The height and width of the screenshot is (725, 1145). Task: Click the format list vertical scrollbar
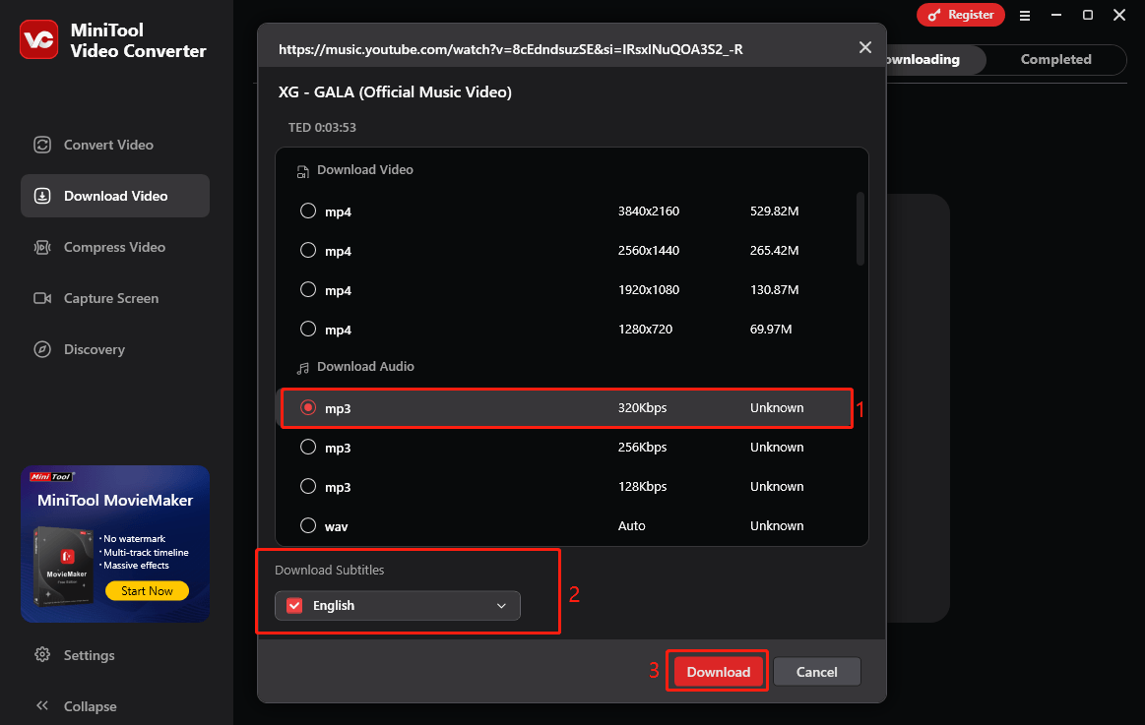click(x=860, y=229)
